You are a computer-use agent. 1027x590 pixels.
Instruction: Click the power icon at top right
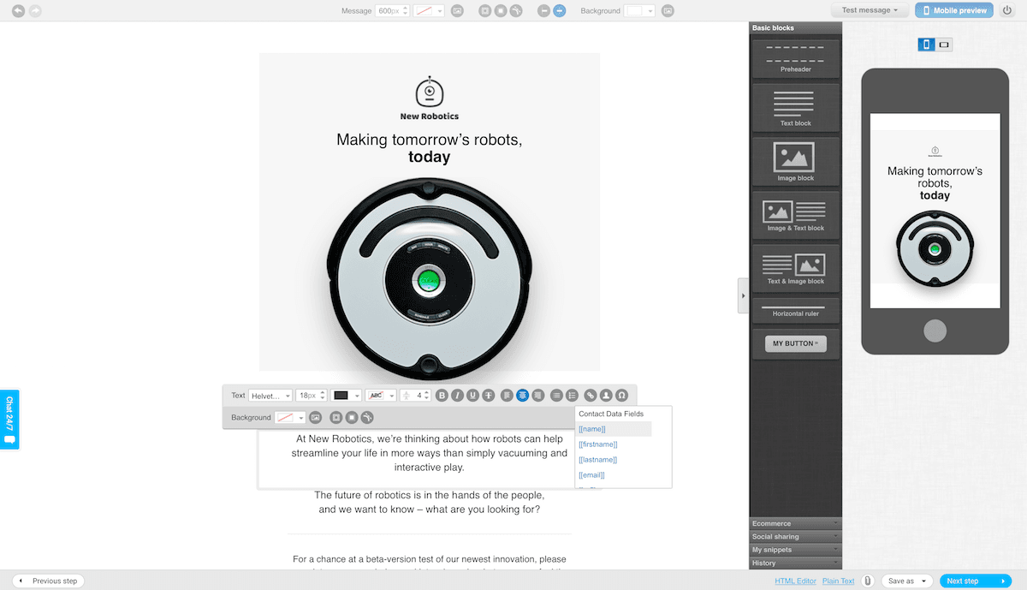tap(1006, 10)
